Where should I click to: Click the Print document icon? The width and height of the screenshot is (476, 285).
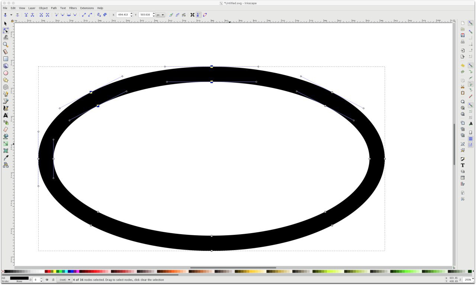[x=463, y=42]
